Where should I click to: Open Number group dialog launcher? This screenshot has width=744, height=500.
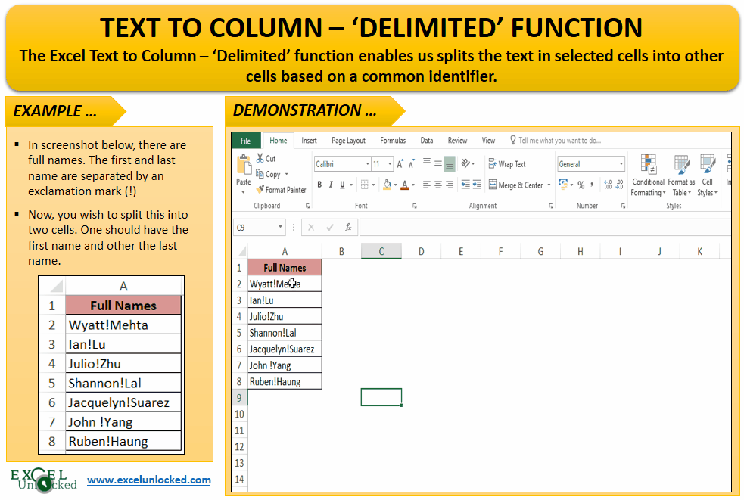[x=623, y=206]
